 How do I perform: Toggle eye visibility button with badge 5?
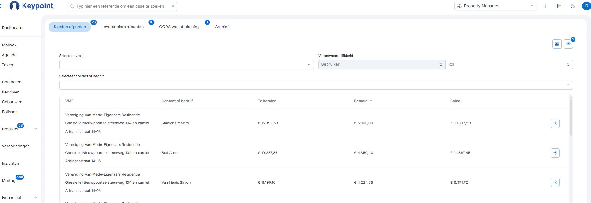(568, 44)
